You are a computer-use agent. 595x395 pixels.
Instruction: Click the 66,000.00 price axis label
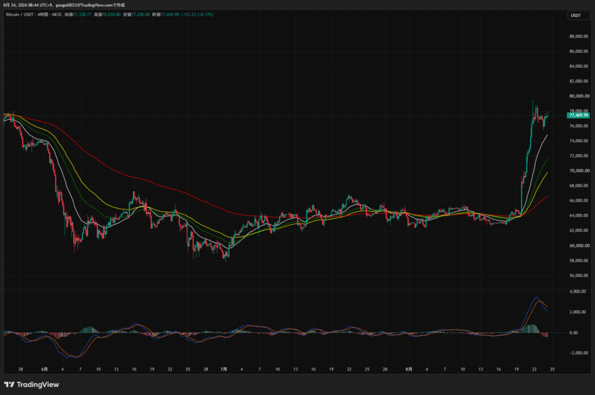click(x=579, y=201)
